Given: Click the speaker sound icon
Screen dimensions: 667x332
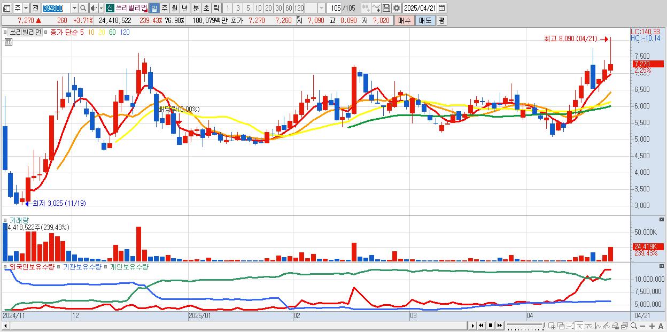Looking at the screenshot, I should [94, 8].
